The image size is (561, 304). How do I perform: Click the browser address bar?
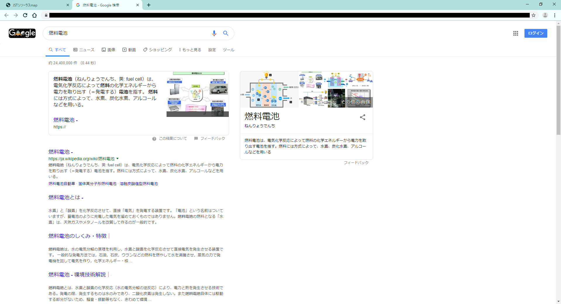click(289, 15)
